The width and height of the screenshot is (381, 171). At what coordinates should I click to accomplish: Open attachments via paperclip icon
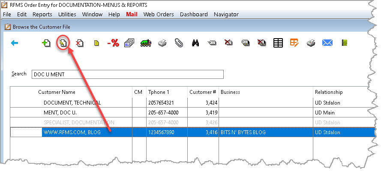[x=179, y=43]
